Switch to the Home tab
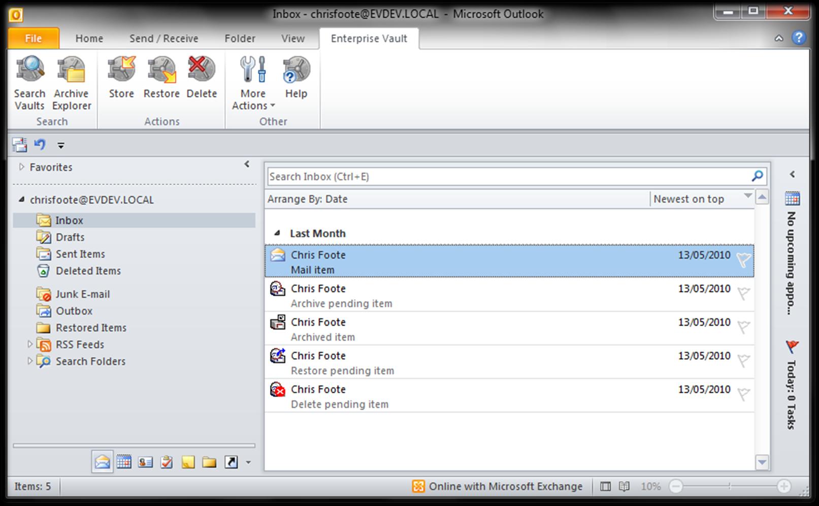Viewport: 819px width, 506px height. pyautogui.click(x=89, y=39)
